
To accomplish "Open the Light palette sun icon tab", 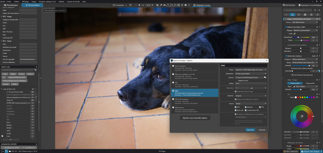I will coord(286,15).
